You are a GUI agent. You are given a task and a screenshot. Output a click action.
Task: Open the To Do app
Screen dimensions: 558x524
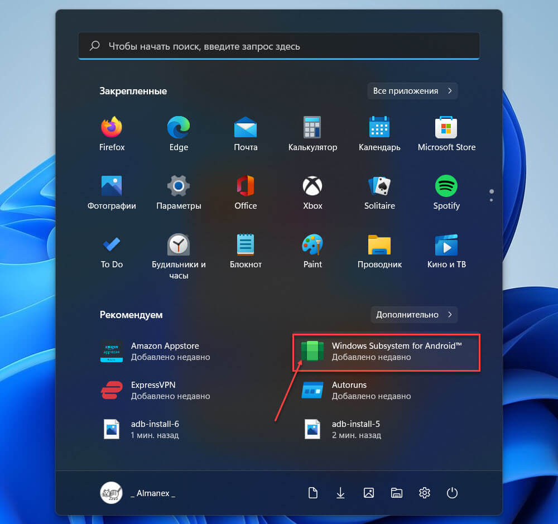point(112,252)
